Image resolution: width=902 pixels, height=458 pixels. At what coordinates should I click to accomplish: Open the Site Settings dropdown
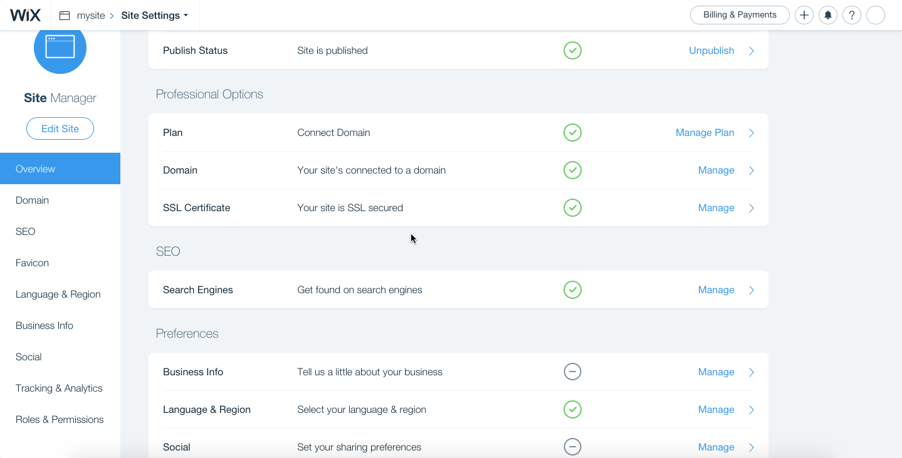click(x=155, y=15)
